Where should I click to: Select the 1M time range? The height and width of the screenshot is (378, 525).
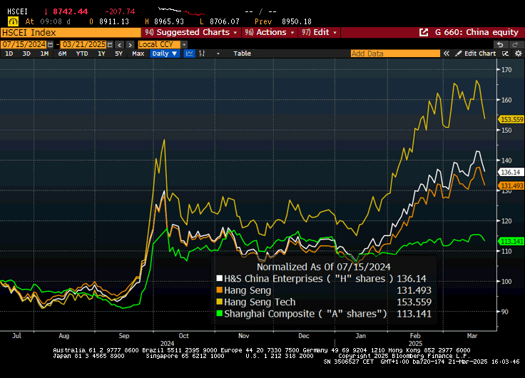pos(44,53)
